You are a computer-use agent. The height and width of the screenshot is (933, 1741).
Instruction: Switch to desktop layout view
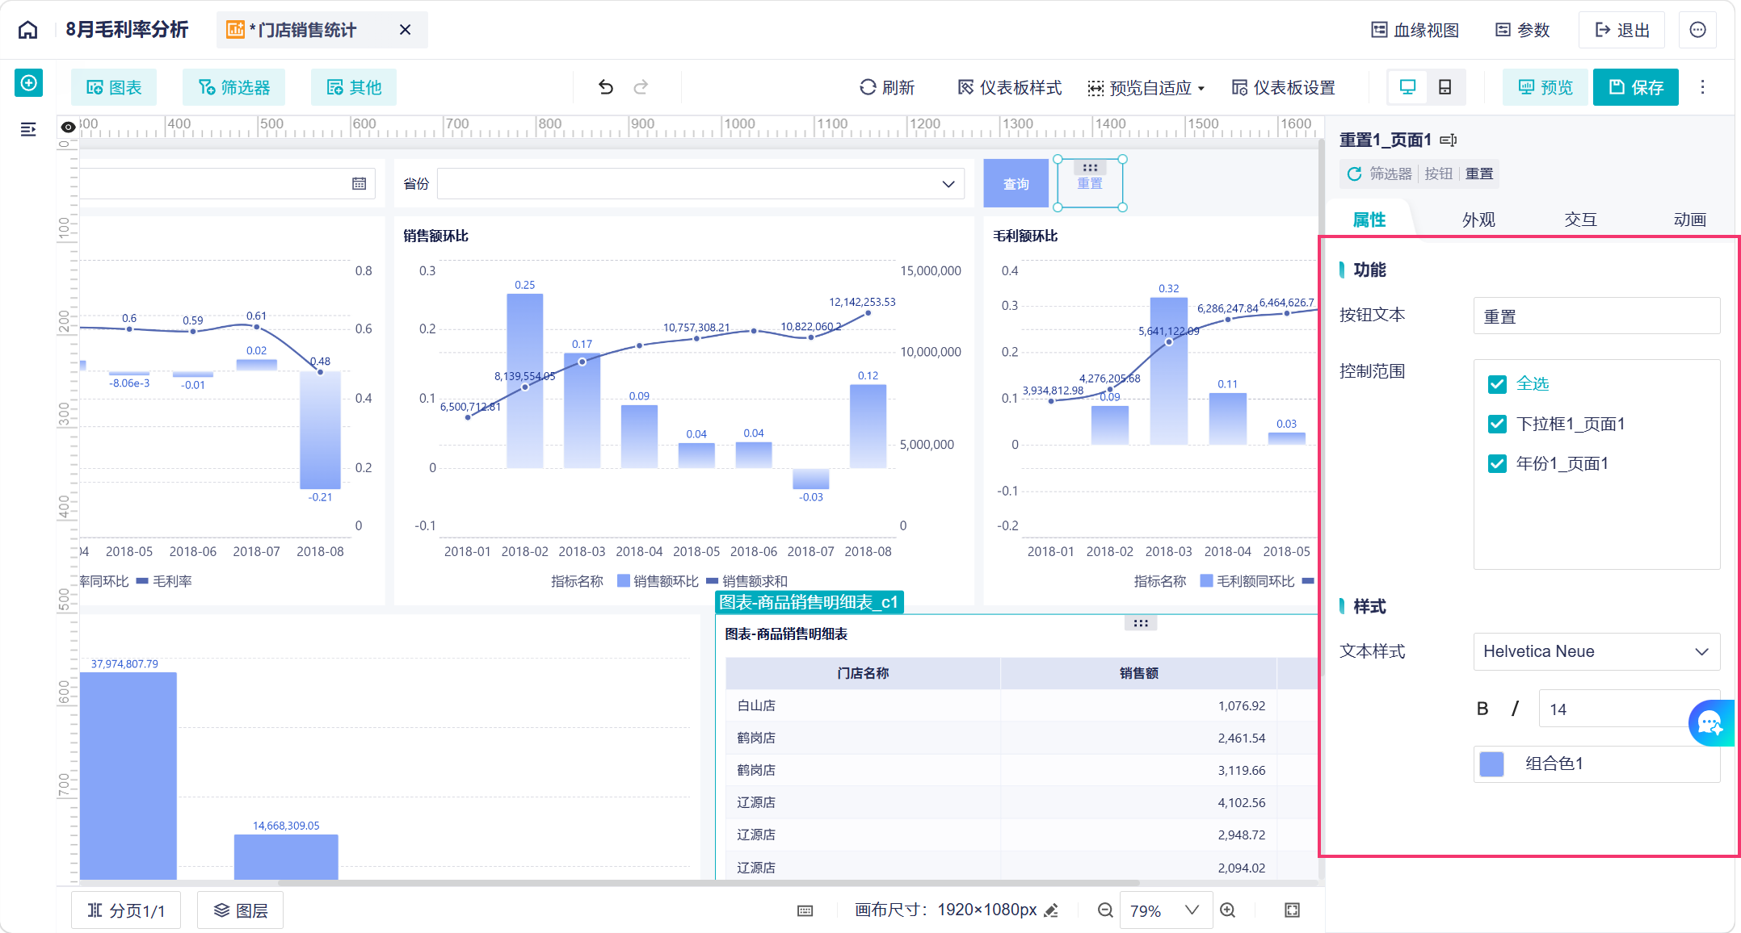[x=1407, y=87]
